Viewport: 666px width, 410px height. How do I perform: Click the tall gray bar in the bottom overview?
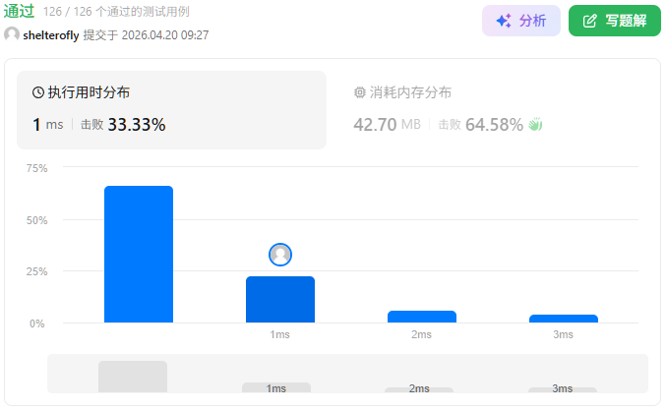point(133,377)
